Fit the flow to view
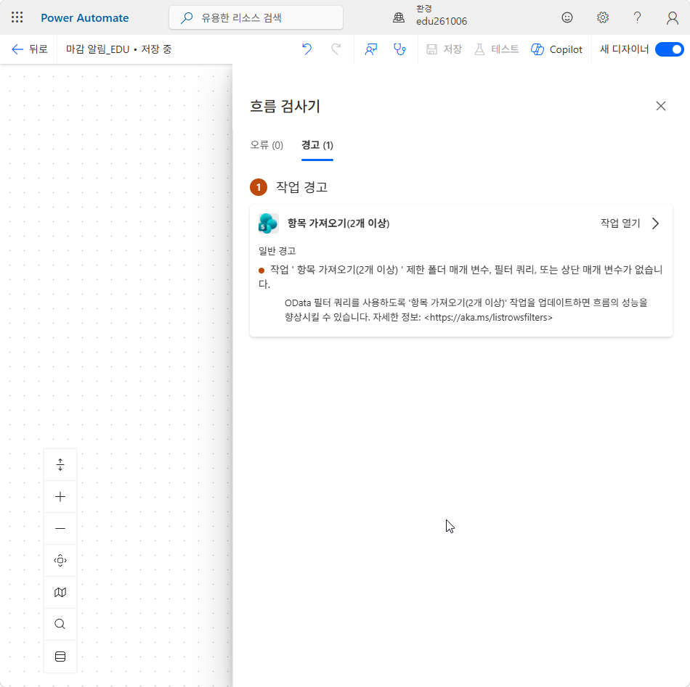 coord(60,561)
